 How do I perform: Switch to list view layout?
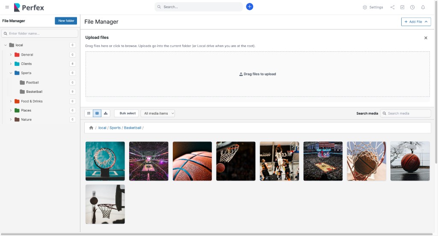pyautogui.click(x=89, y=113)
